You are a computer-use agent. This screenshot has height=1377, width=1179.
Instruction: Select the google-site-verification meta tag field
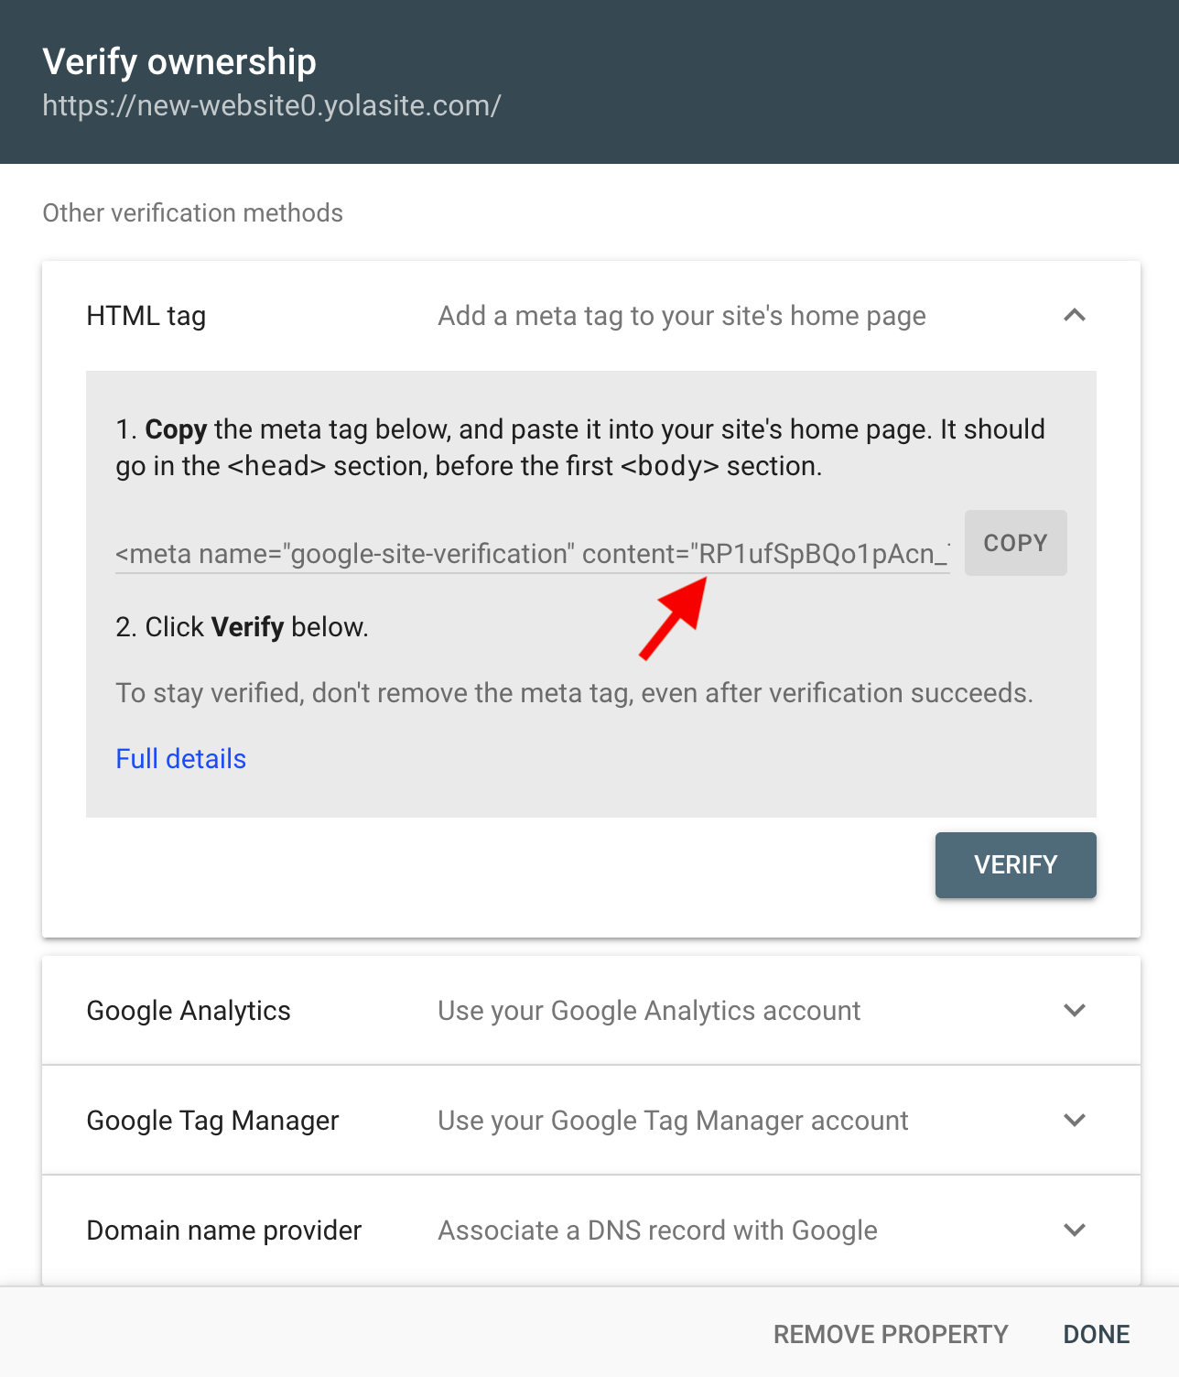click(x=532, y=554)
